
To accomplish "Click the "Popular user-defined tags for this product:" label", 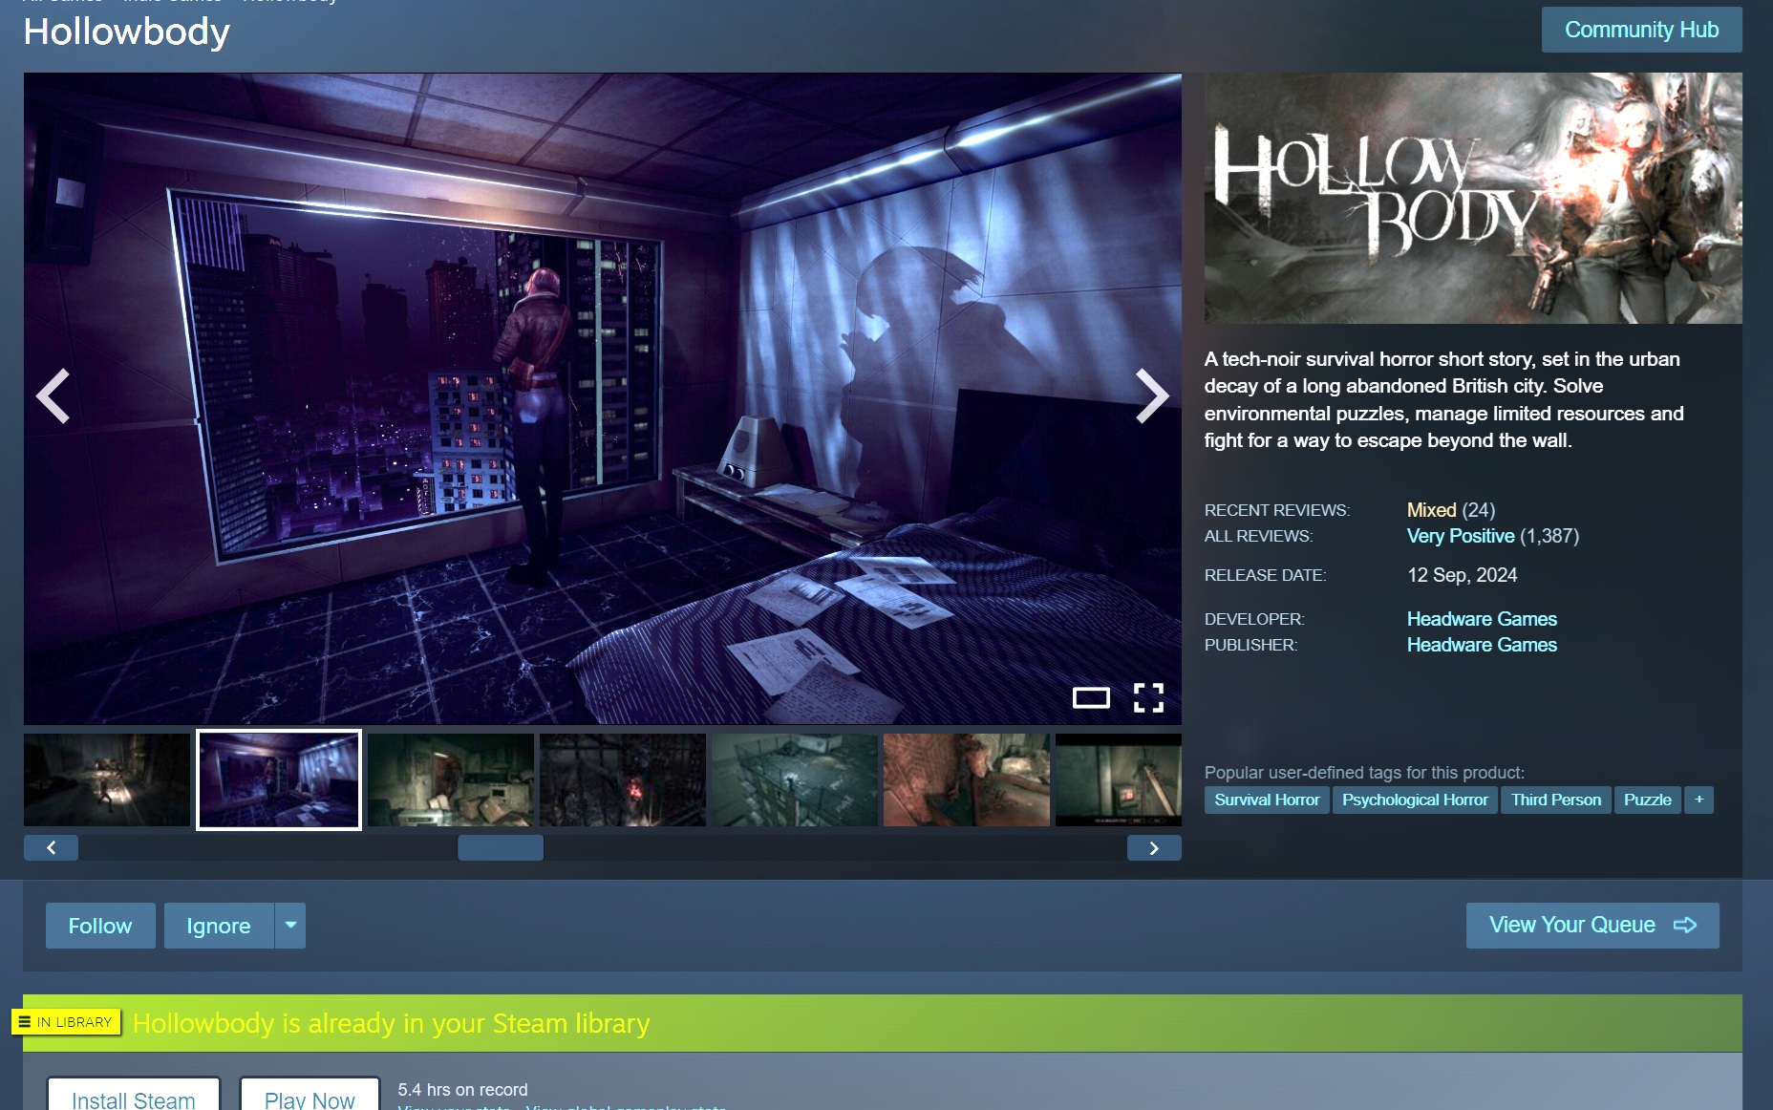I will click(x=1364, y=773).
